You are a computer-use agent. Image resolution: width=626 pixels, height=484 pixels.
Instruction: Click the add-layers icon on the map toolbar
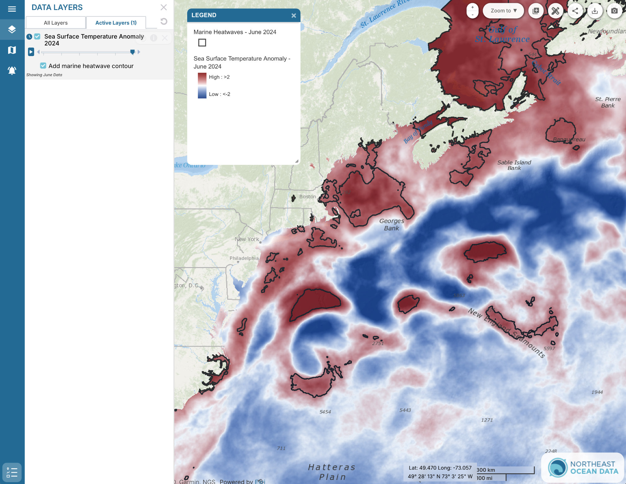pos(536,11)
